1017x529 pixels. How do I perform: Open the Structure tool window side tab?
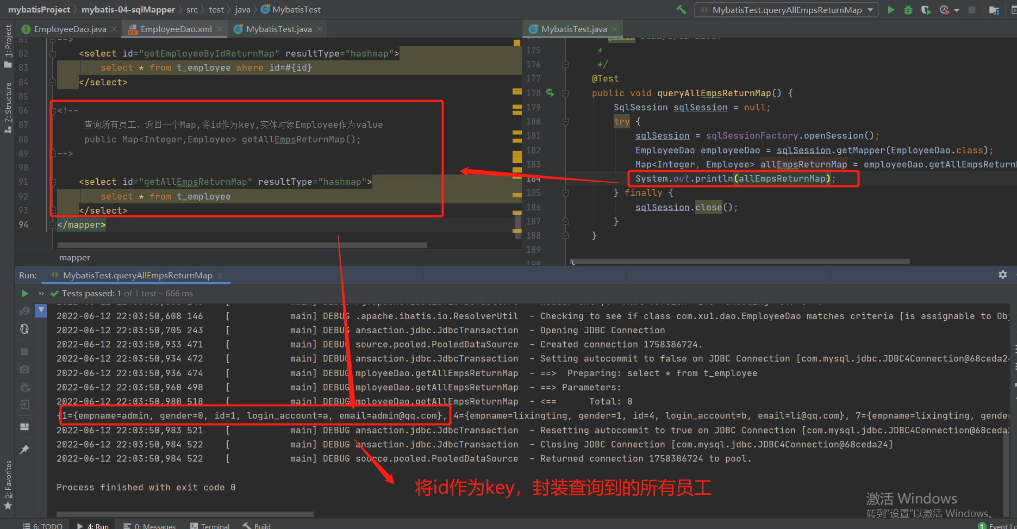tap(8, 109)
